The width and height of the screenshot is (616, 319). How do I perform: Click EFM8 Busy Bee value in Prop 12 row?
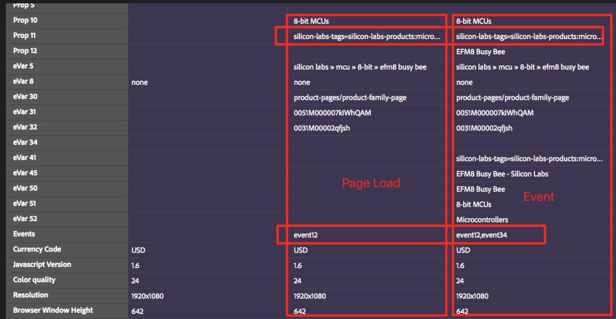pos(480,52)
